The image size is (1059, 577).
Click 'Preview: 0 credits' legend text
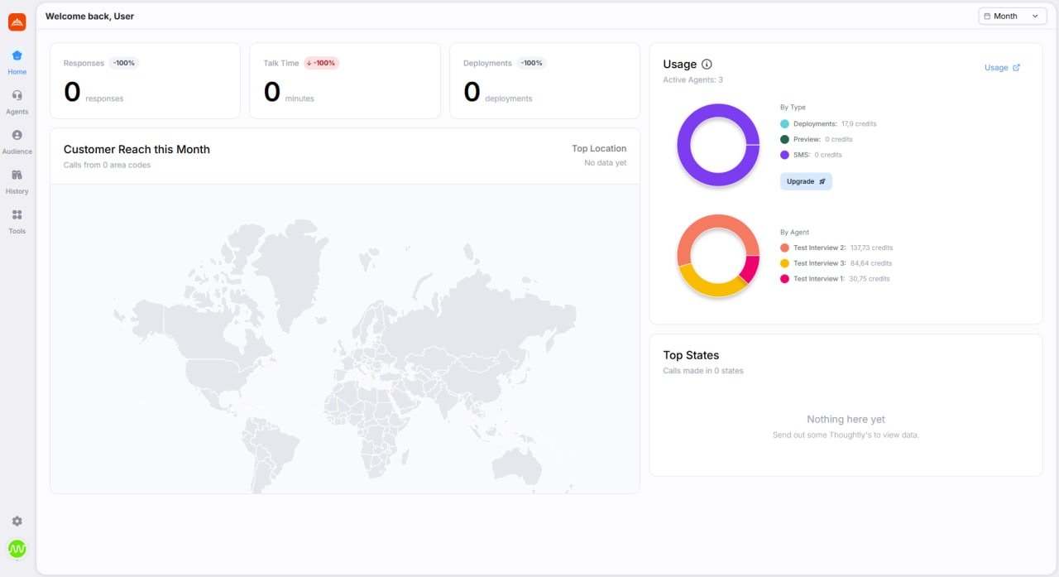[823, 139]
